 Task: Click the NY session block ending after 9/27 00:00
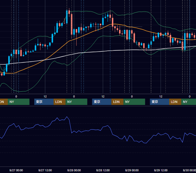(x=18, y=102)
